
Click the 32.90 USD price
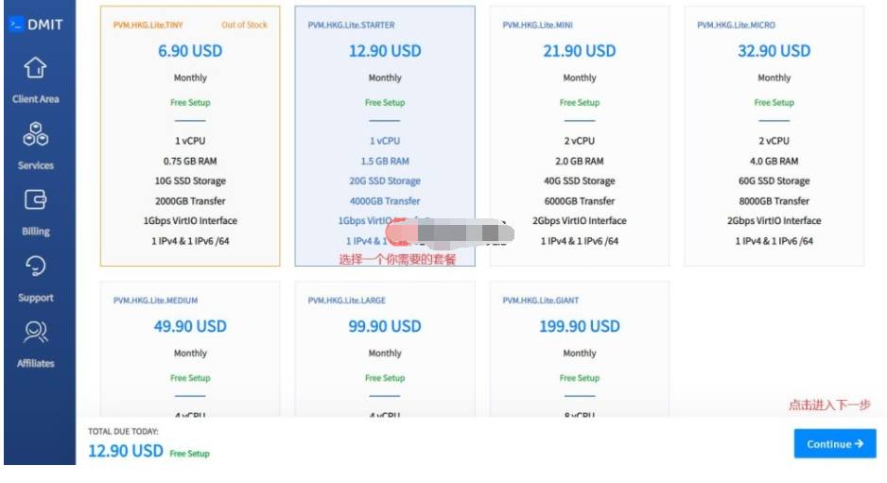click(774, 51)
